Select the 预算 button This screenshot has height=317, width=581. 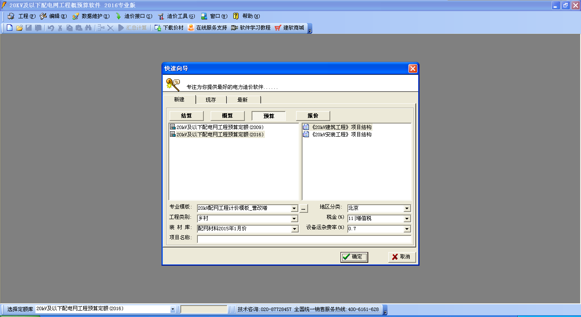tap(269, 116)
